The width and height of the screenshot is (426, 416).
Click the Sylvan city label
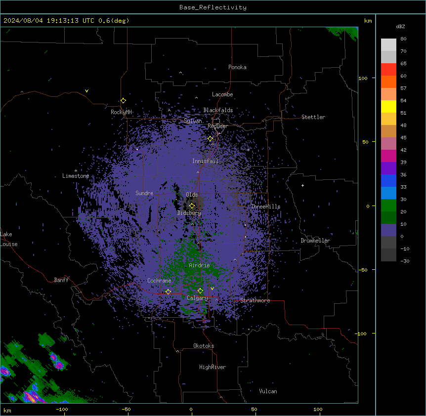193,121
